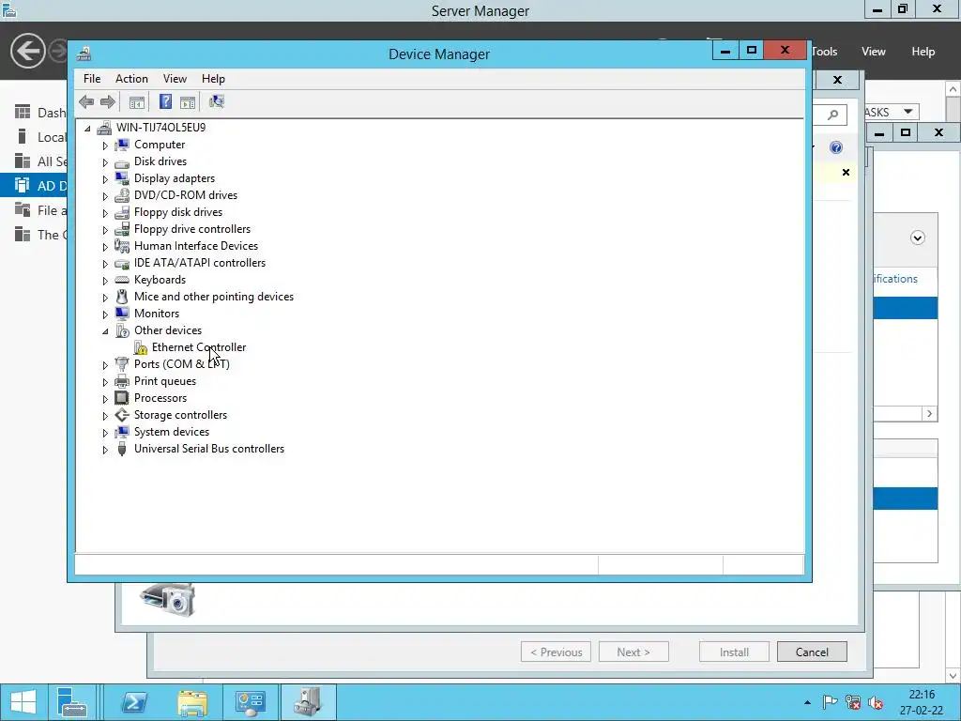
Task: Click the Show/Hide Action Pane toolbar icon
Action: tap(188, 101)
